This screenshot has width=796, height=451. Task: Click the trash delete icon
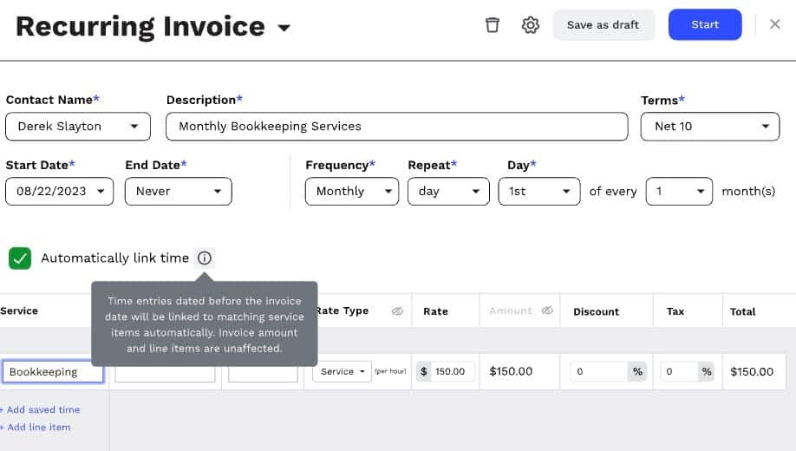pos(492,25)
